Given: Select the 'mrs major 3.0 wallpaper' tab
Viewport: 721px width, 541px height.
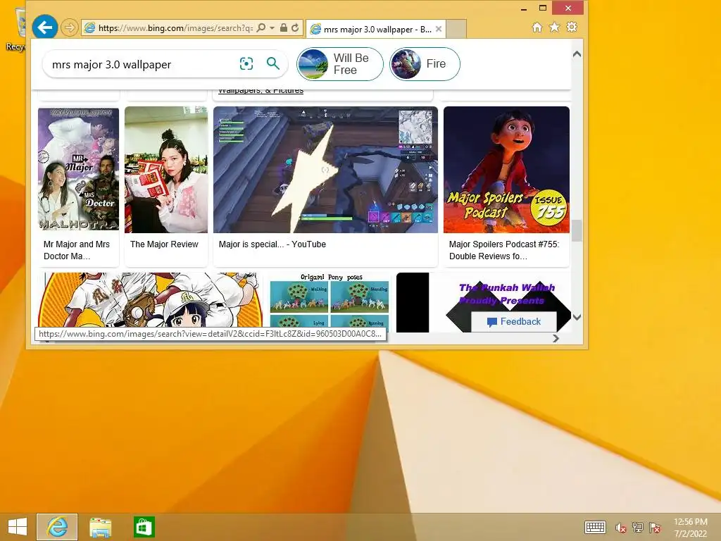Looking at the screenshot, I should pos(375,29).
